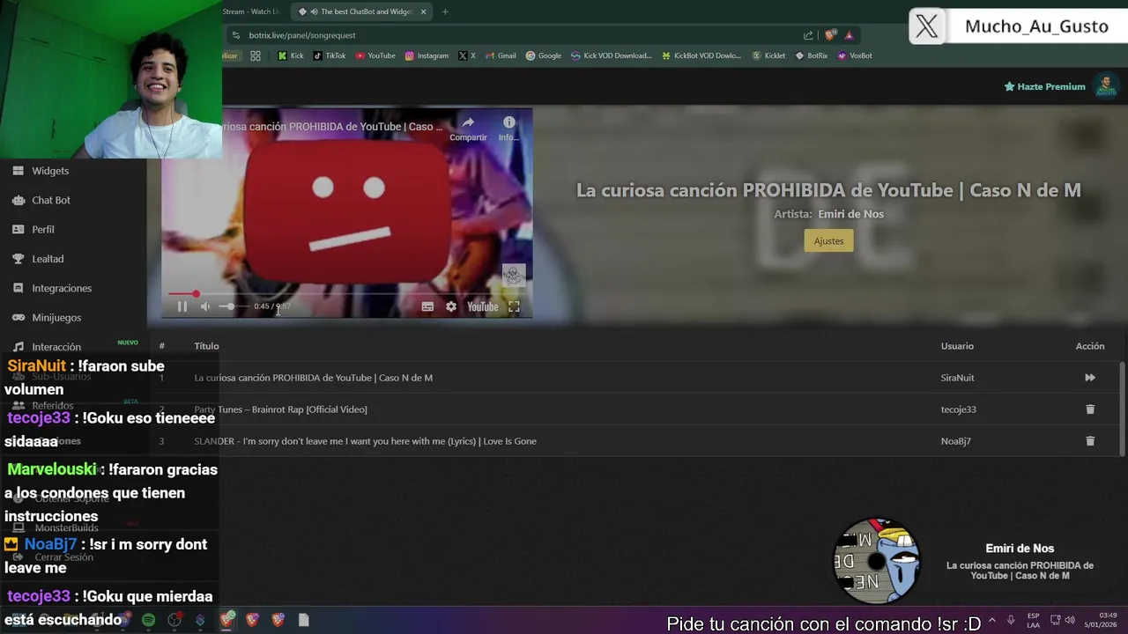
Task: Click the share page icon in address bar
Action: (808, 35)
